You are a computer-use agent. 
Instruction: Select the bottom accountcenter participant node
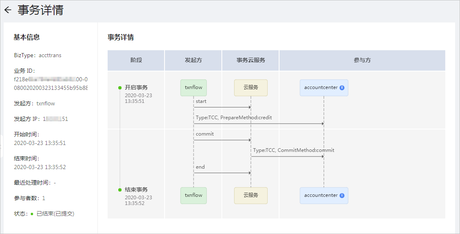tap(324, 195)
